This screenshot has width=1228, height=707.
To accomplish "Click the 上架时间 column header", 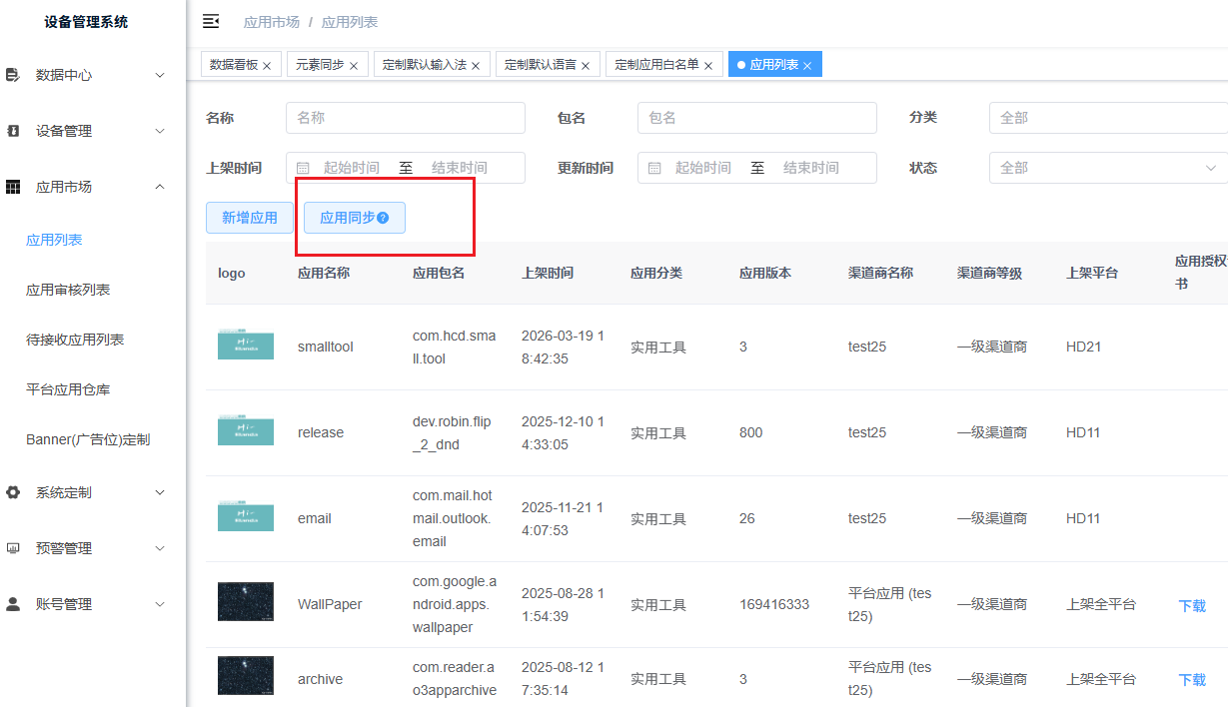I will pyautogui.click(x=548, y=273).
